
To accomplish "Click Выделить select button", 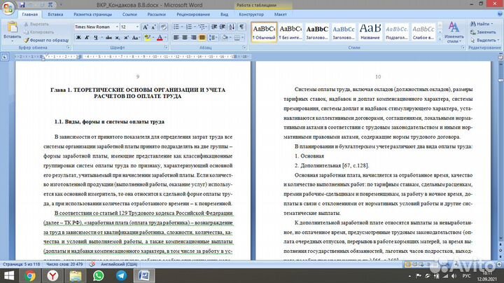I will [484, 40].
